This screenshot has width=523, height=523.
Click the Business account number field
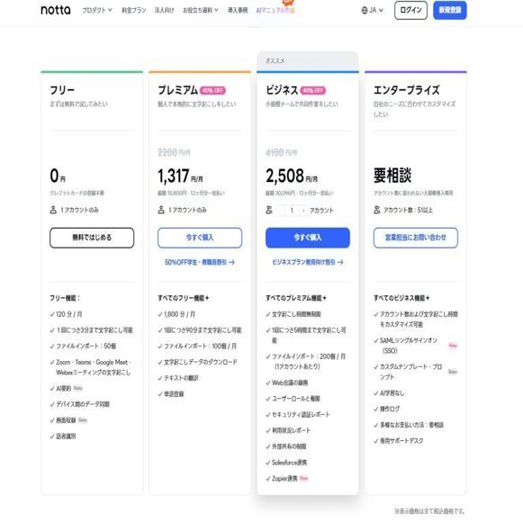point(292,211)
